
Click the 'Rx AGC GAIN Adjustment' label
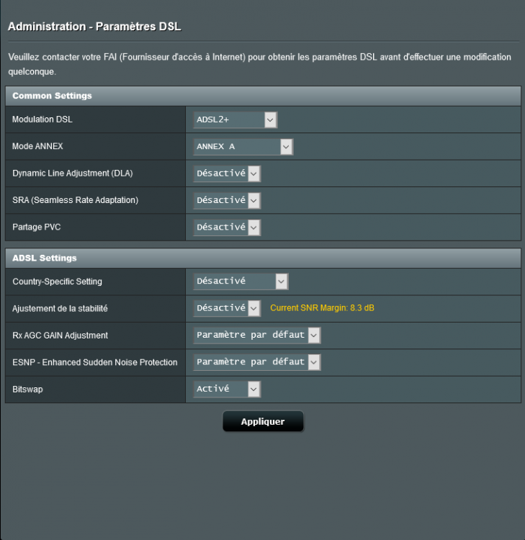click(60, 336)
